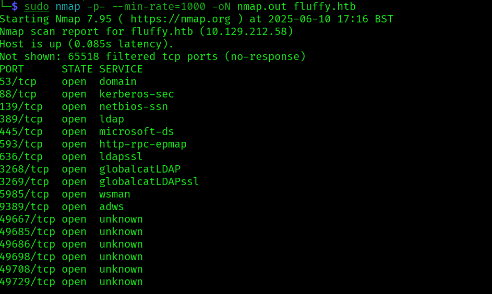Click the 53/tcp port entry
492x294 pixels.
[18, 82]
